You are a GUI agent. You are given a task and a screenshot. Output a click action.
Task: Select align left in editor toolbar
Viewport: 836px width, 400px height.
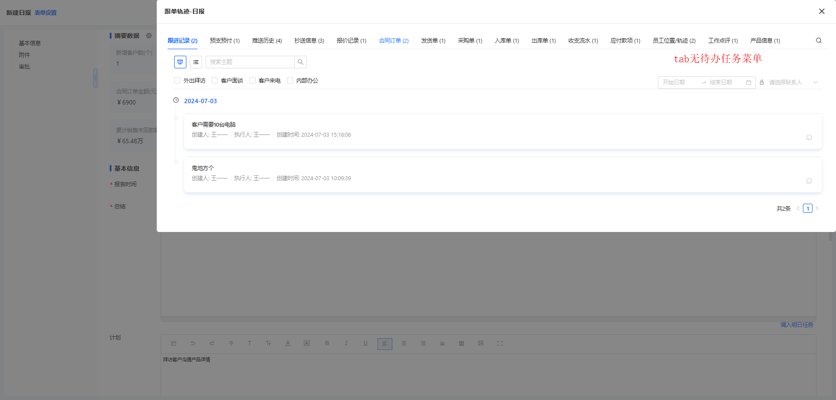coord(385,344)
